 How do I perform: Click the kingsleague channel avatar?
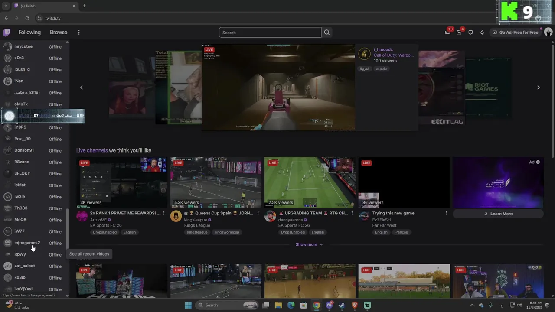[176, 216]
